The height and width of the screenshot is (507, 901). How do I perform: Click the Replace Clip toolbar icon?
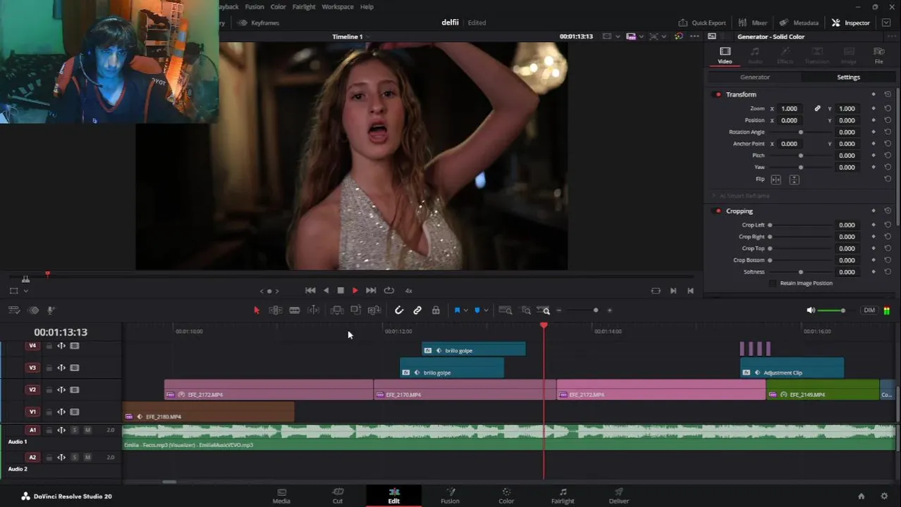374,311
